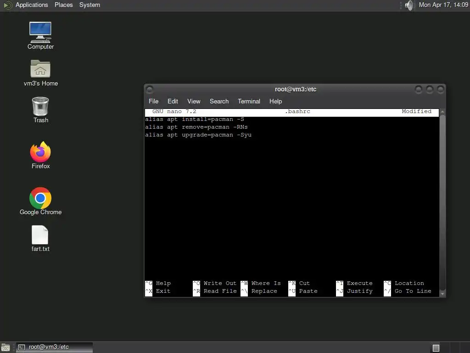This screenshot has width=470, height=353.
Task: Click the ^W Where Is shortcut hint
Action: 261,283
